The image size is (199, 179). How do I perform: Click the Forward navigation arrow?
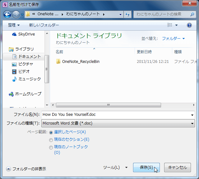tap(16, 15)
